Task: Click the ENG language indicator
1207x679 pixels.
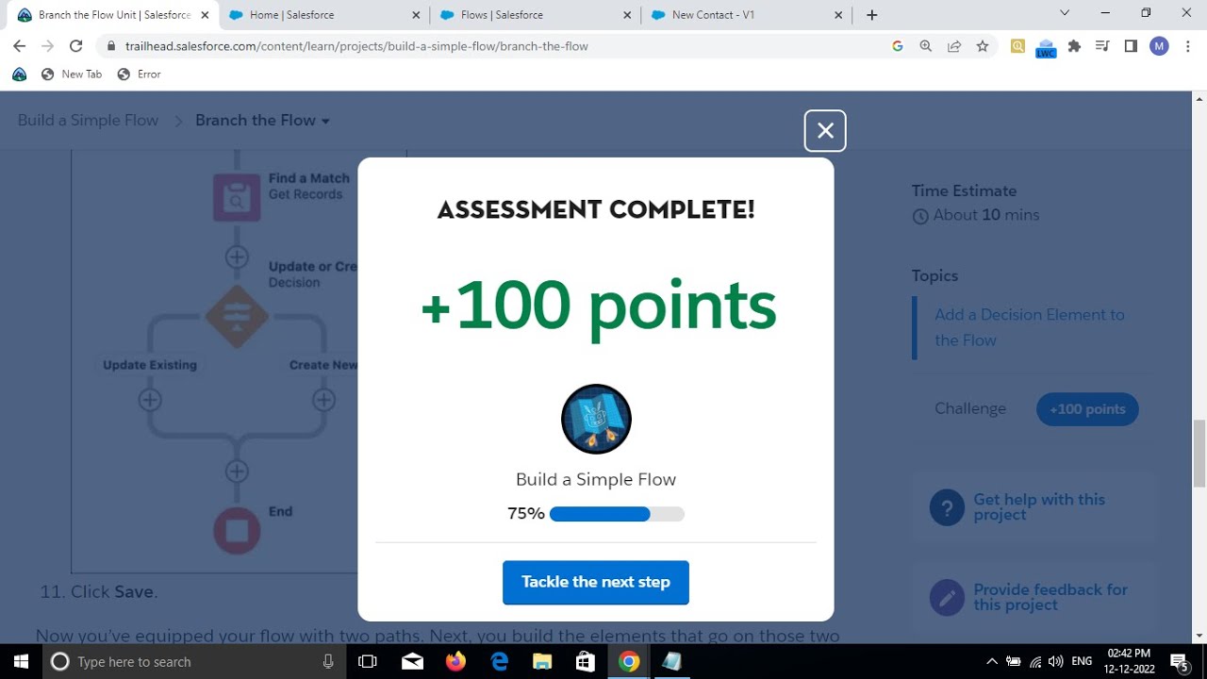Action: click(x=1082, y=661)
